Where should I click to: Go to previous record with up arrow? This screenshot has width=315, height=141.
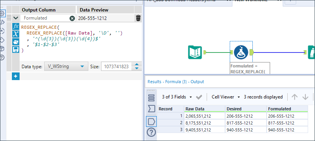pos(295,97)
